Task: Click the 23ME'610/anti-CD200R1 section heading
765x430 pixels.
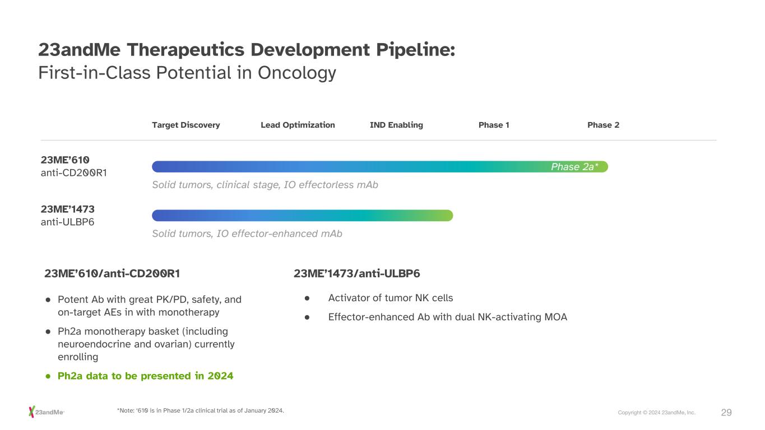Action: pos(112,274)
